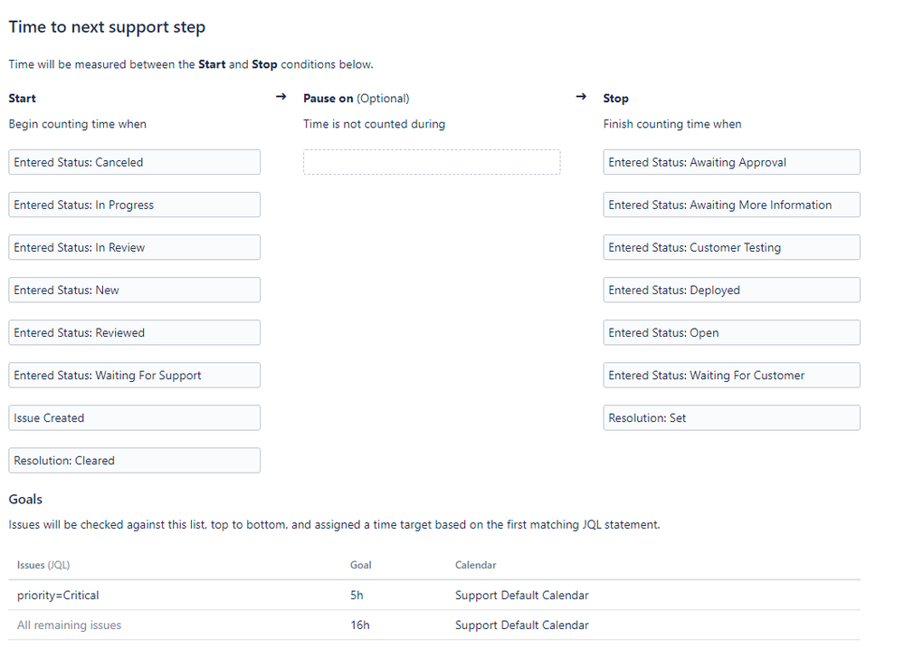Click the Issue Created start condition
This screenshot has width=904, height=659.
click(x=134, y=418)
